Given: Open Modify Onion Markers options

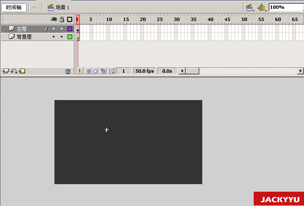Looking at the screenshot, I should (112, 71).
